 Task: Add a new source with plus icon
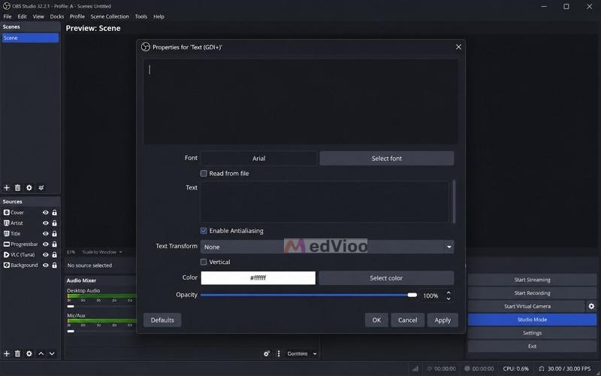(x=7, y=353)
